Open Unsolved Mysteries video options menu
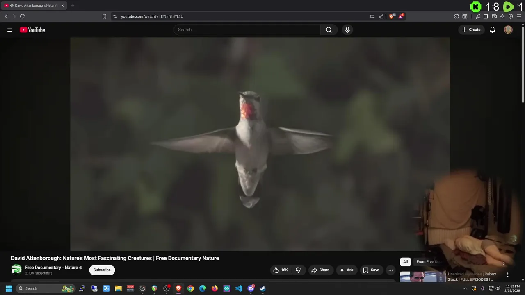The width and height of the screenshot is (525, 295). point(507,275)
